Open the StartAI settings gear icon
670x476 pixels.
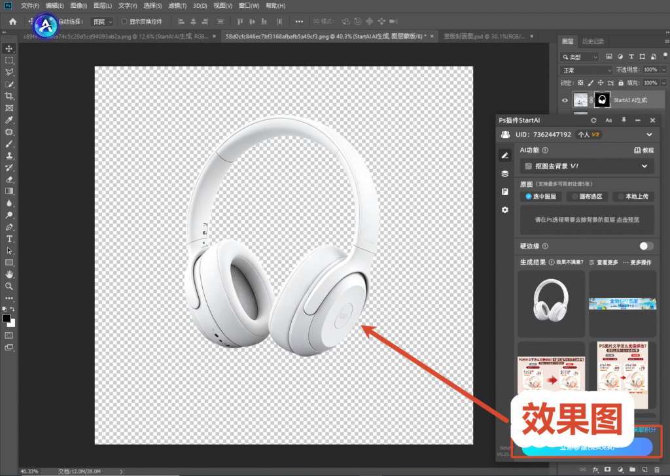tap(505, 210)
